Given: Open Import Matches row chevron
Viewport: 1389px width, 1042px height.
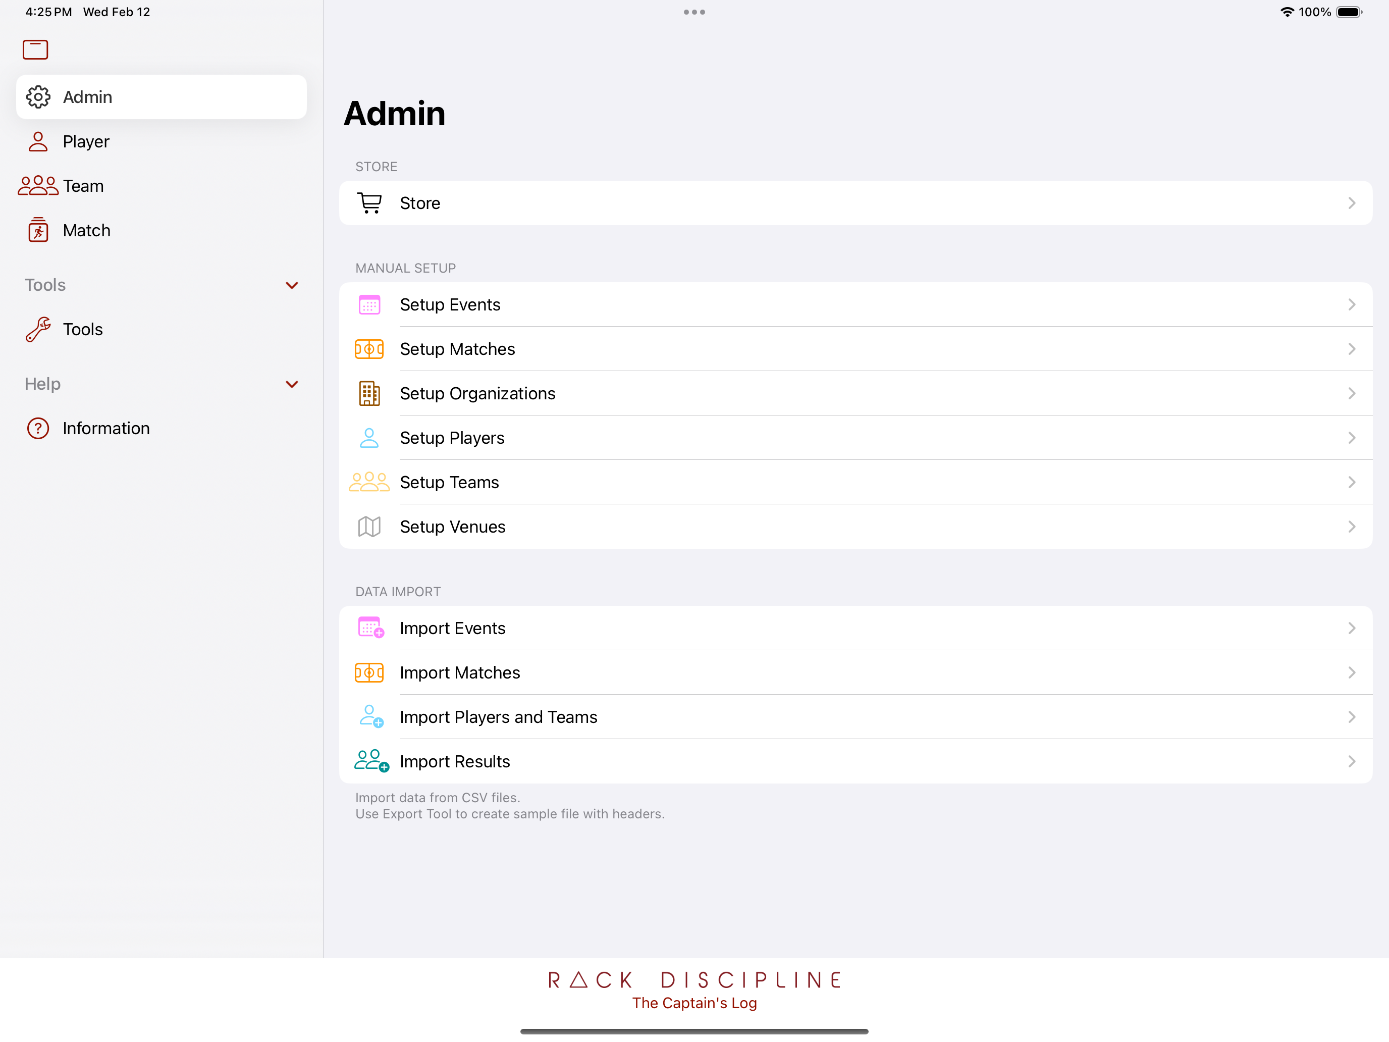Looking at the screenshot, I should pyautogui.click(x=1352, y=672).
